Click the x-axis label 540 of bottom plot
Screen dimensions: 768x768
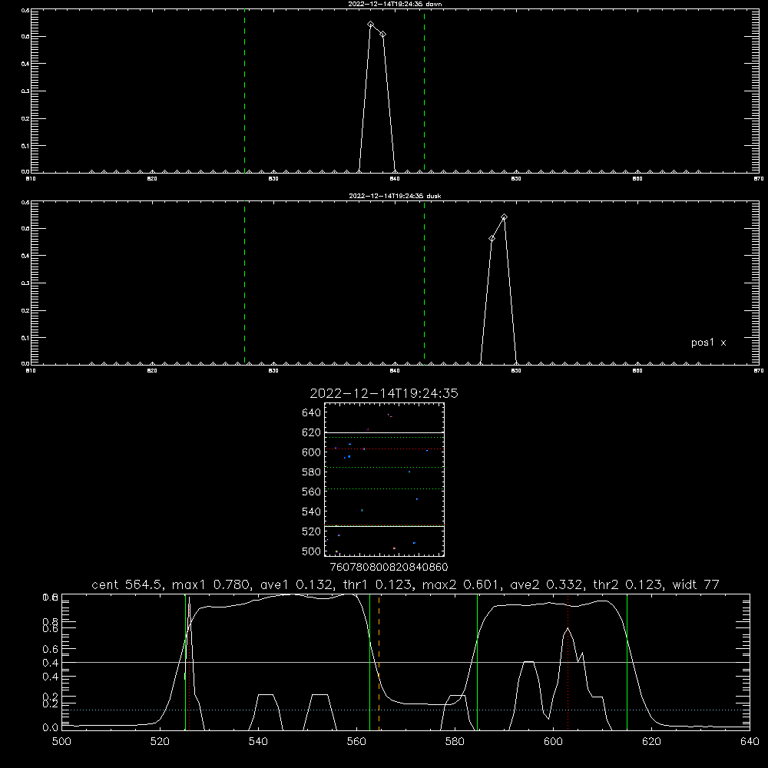coord(258,742)
